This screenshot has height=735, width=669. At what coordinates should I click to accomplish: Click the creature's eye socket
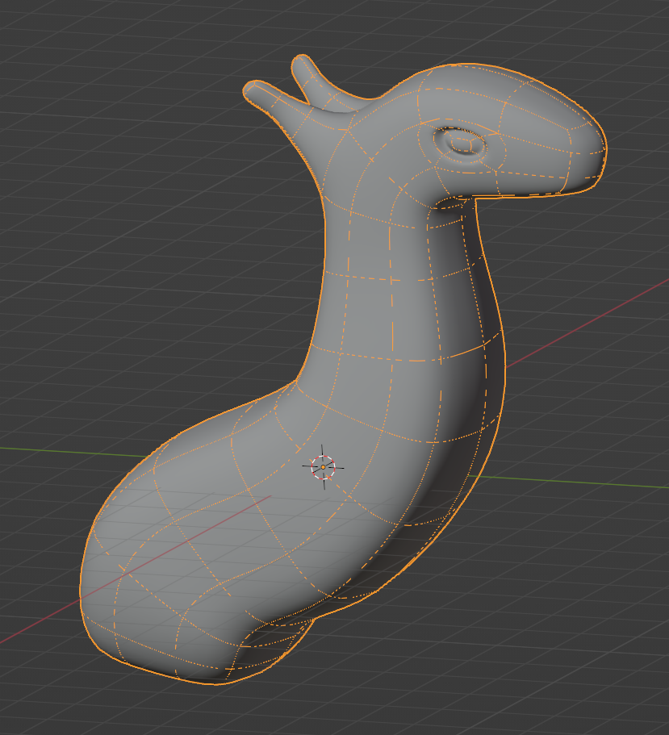[462, 144]
